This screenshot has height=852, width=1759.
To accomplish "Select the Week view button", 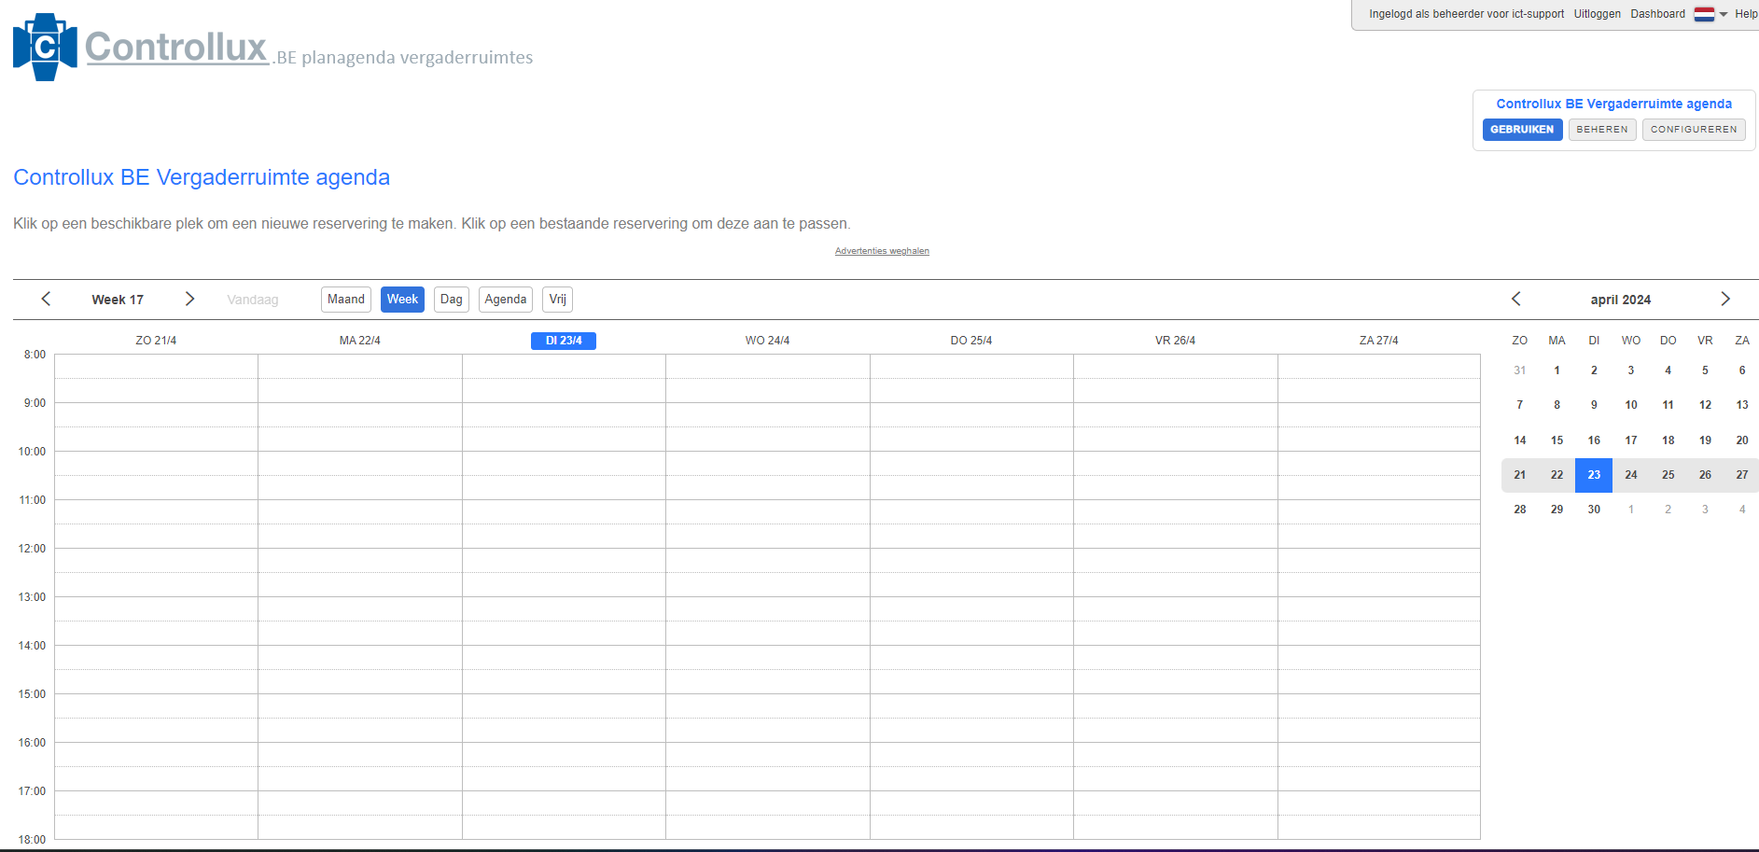I will click(x=402, y=300).
